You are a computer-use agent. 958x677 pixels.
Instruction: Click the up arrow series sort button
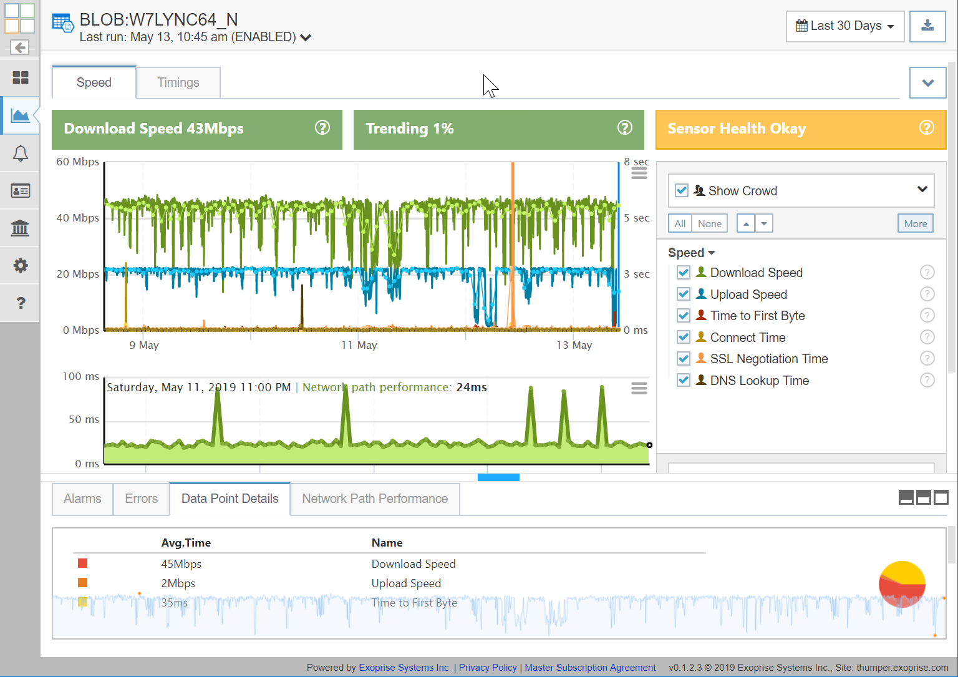click(x=746, y=223)
